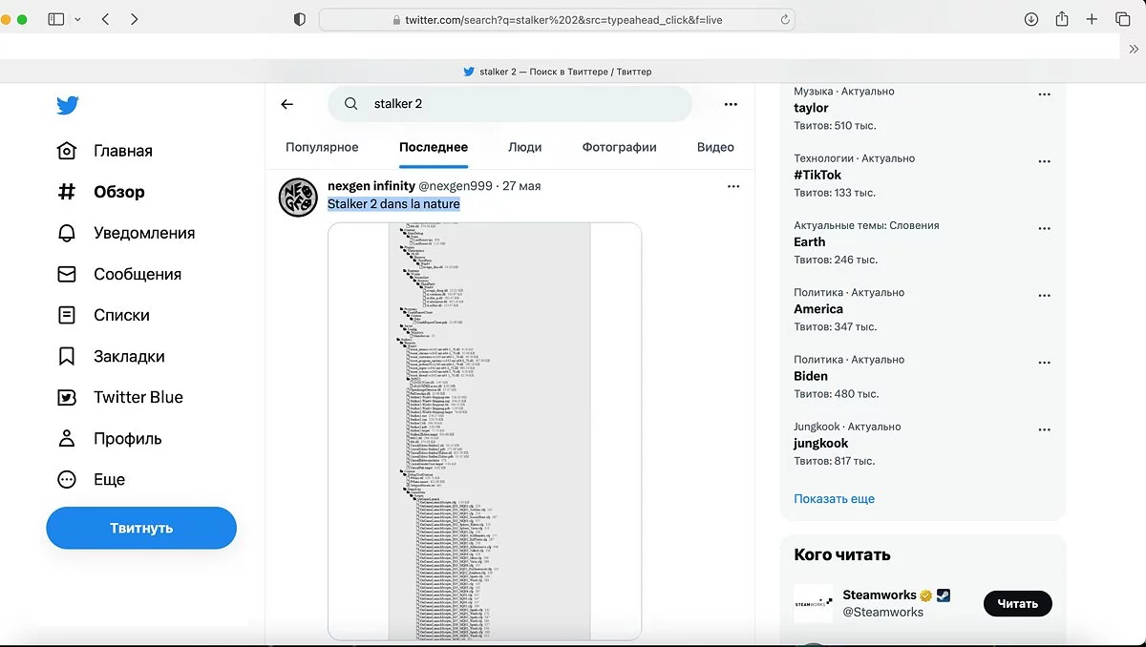This screenshot has height=647, width=1146.
Task: Open the Еще more-circle icon
Action: coord(67,480)
